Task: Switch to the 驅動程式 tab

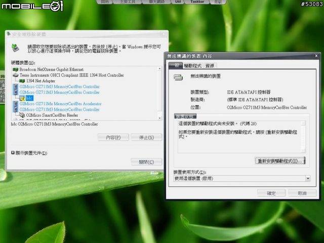Action: point(193,66)
